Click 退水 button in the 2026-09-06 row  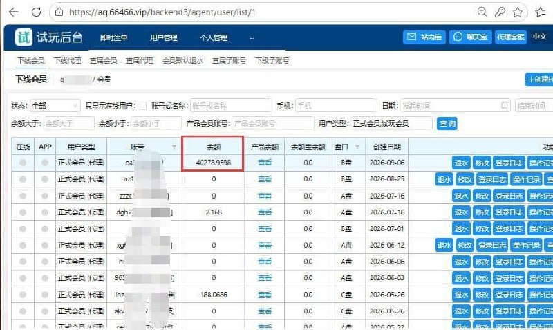point(461,163)
